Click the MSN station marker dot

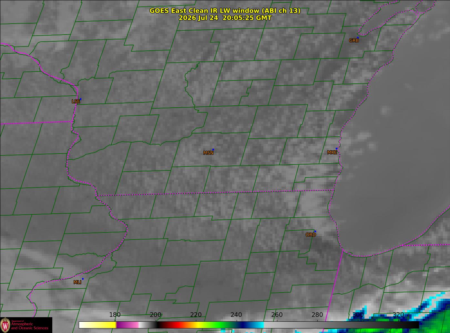tap(213, 149)
